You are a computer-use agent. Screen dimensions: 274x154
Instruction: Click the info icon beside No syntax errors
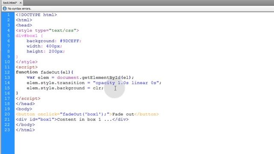pos(5,9)
